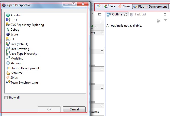Click the Modeling perspective icon
Viewport: 170px width, 116px height.
click(x=8, y=58)
